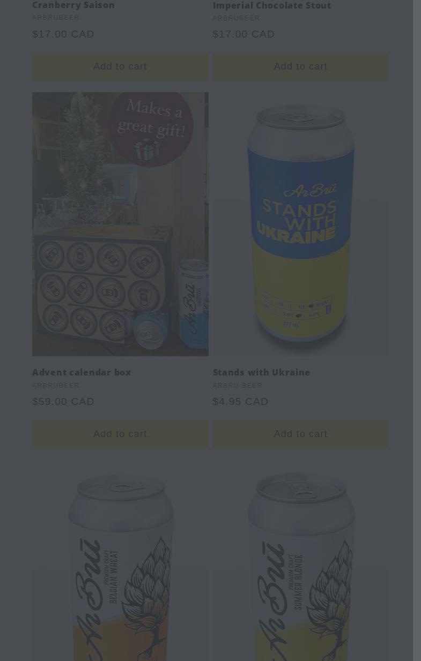421x661 pixels.
Task: Add Stands with Ukraine to cart
Action: [300, 434]
